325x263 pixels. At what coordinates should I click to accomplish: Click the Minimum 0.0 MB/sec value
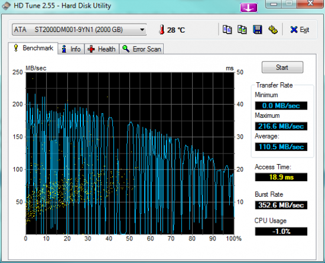coord(281,106)
